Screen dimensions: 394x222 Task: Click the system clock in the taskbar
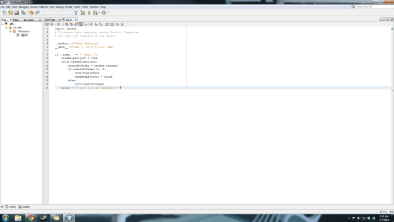tap(384, 218)
